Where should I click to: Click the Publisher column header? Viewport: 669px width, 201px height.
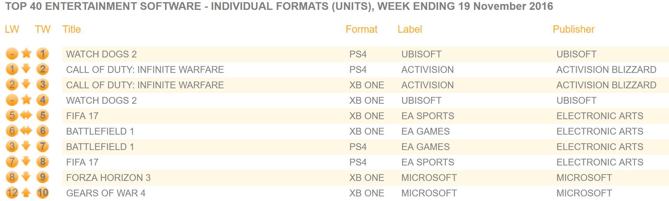[574, 29]
